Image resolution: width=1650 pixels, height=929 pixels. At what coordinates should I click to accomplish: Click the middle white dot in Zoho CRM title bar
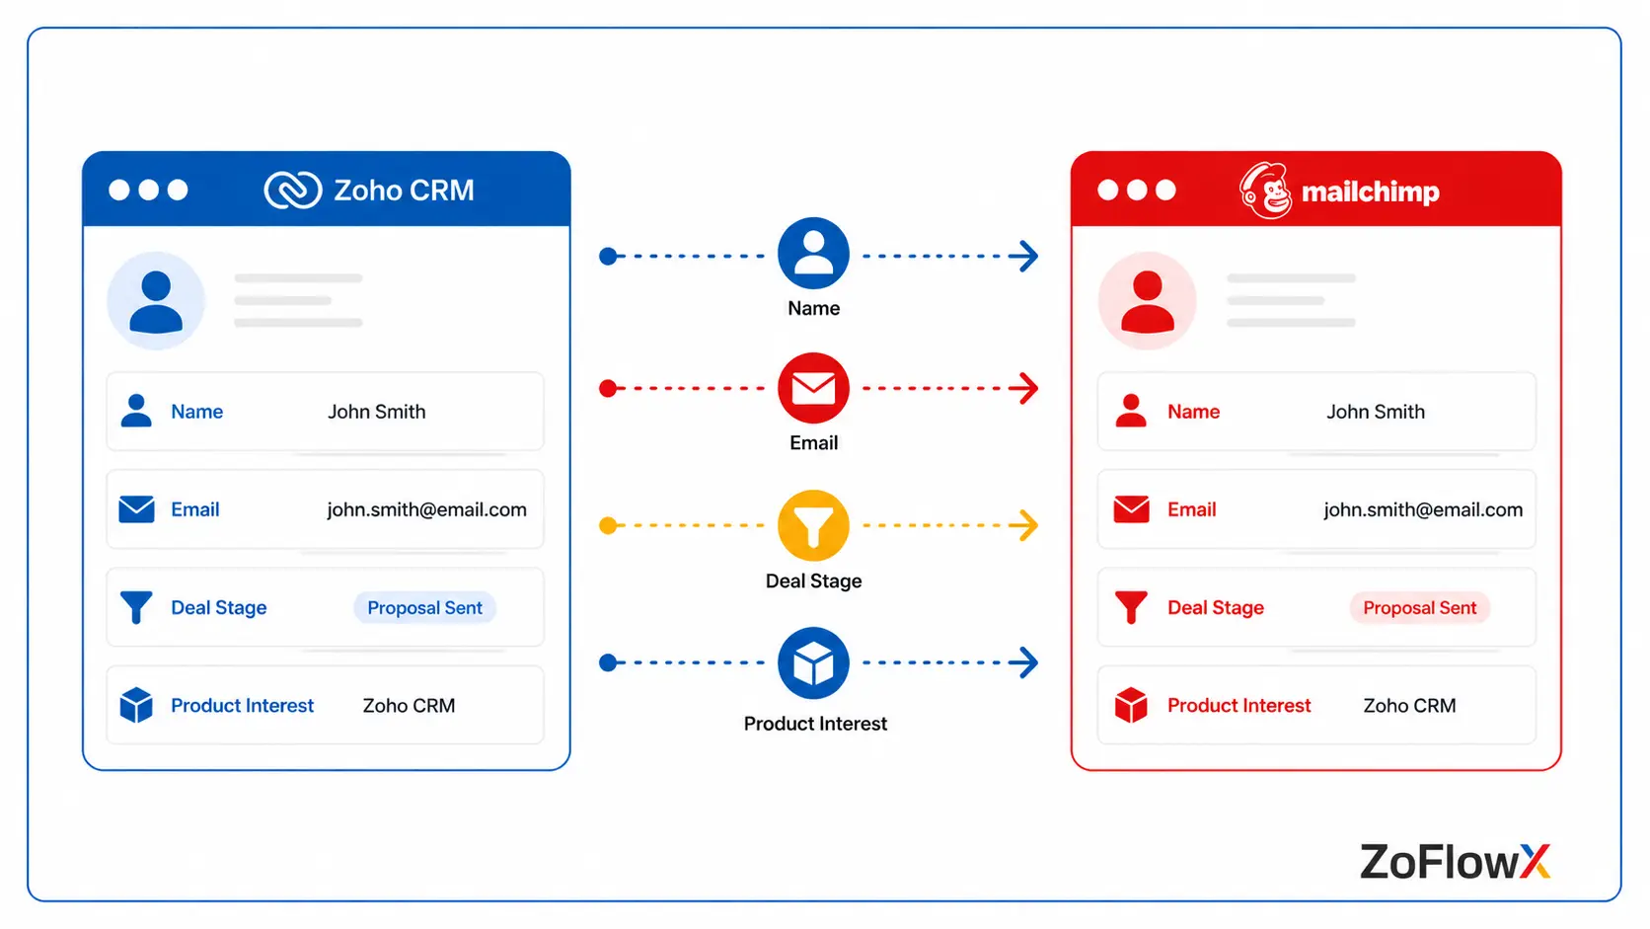[148, 190]
